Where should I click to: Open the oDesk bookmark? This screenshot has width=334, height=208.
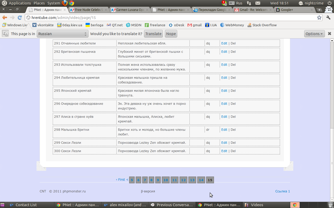point(176,25)
